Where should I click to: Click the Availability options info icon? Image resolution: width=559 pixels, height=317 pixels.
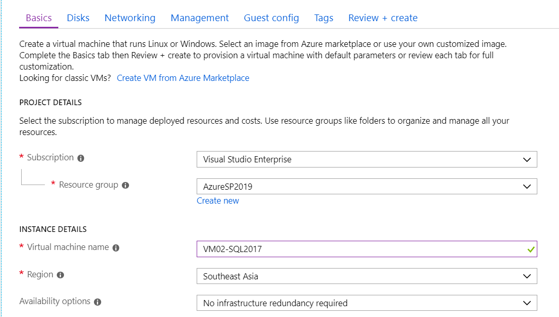(x=98, y=302)
